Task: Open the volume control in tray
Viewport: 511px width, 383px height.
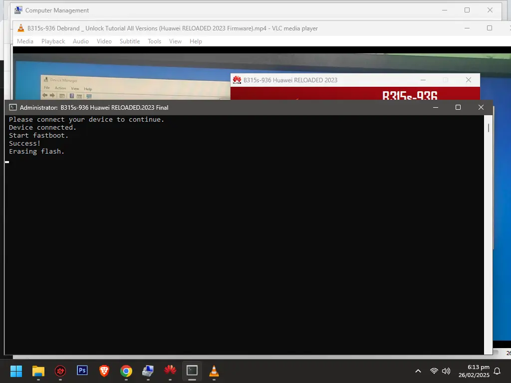Action: tap(446, 371)
